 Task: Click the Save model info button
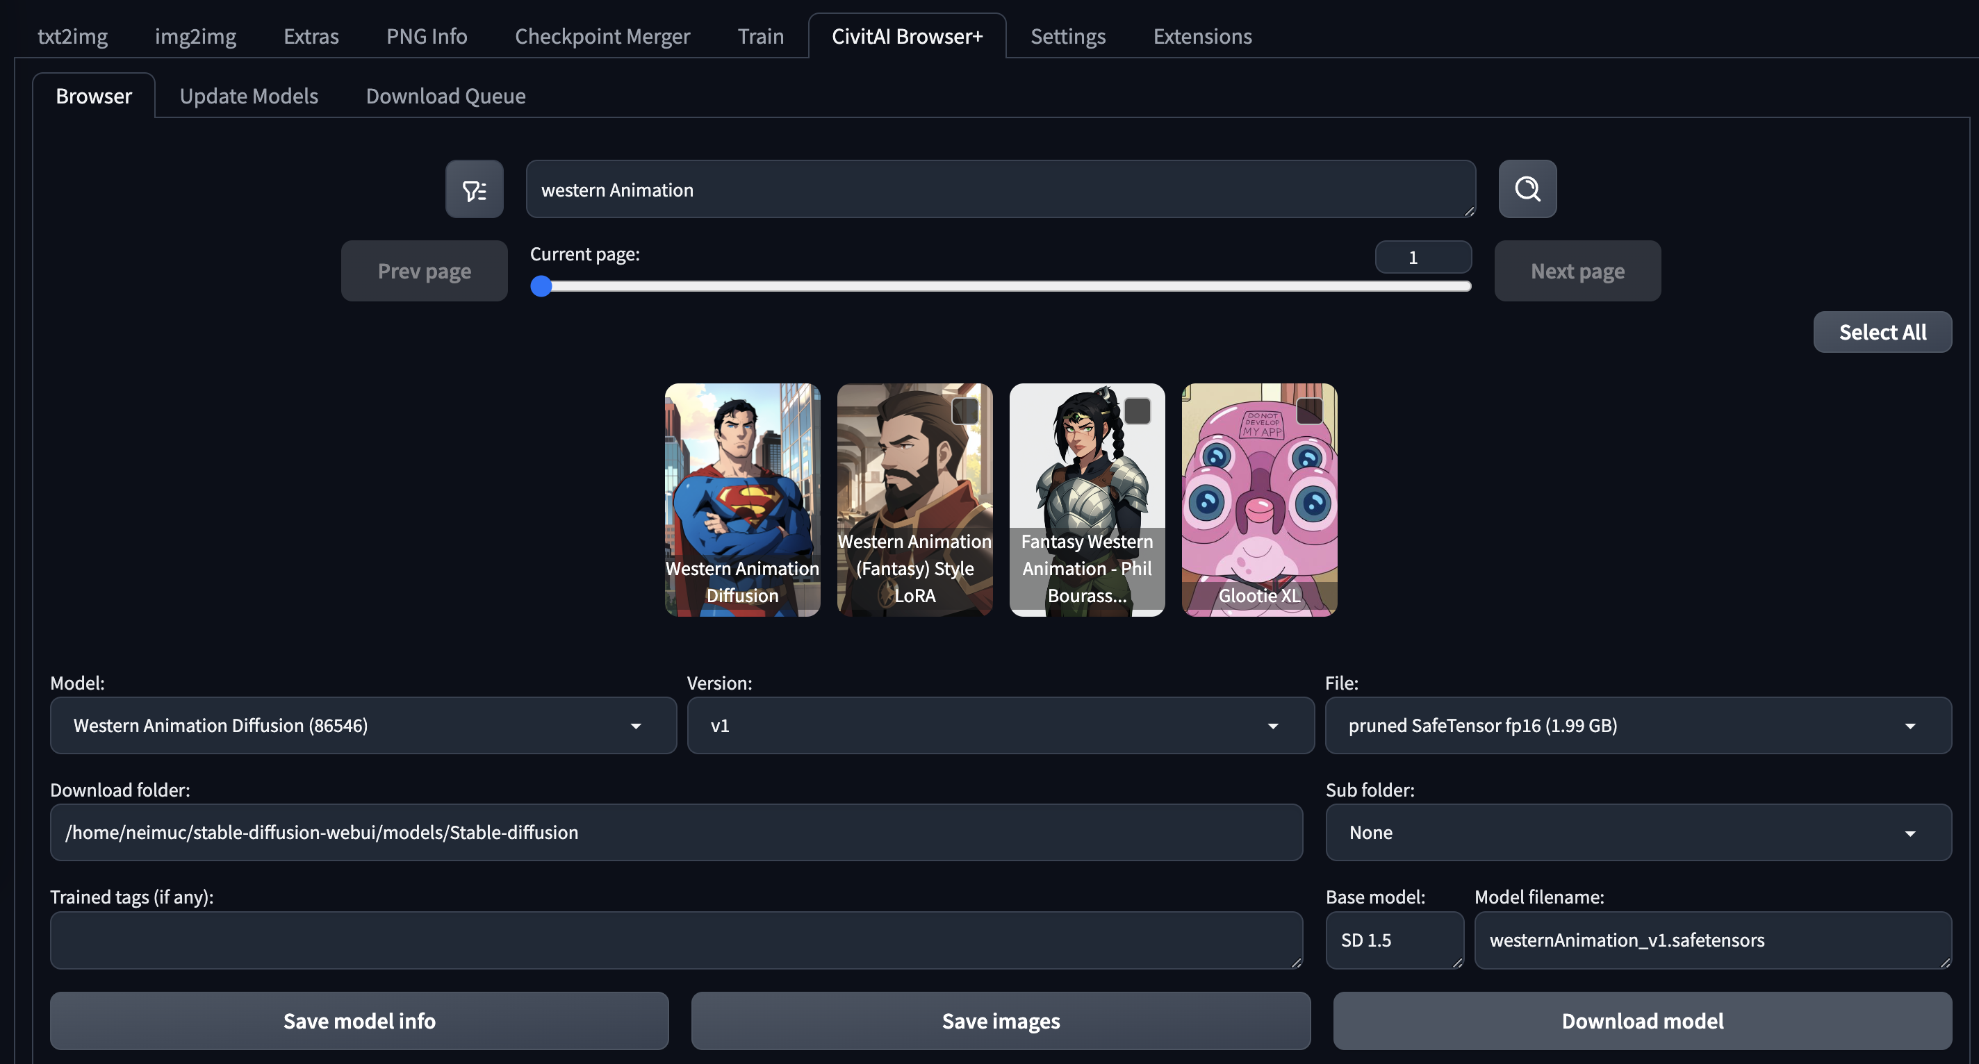tap(359, 1020)
